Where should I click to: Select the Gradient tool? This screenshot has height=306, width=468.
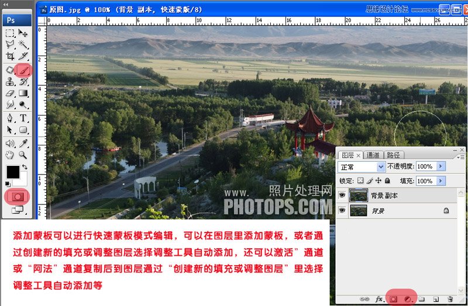[23, 93]
